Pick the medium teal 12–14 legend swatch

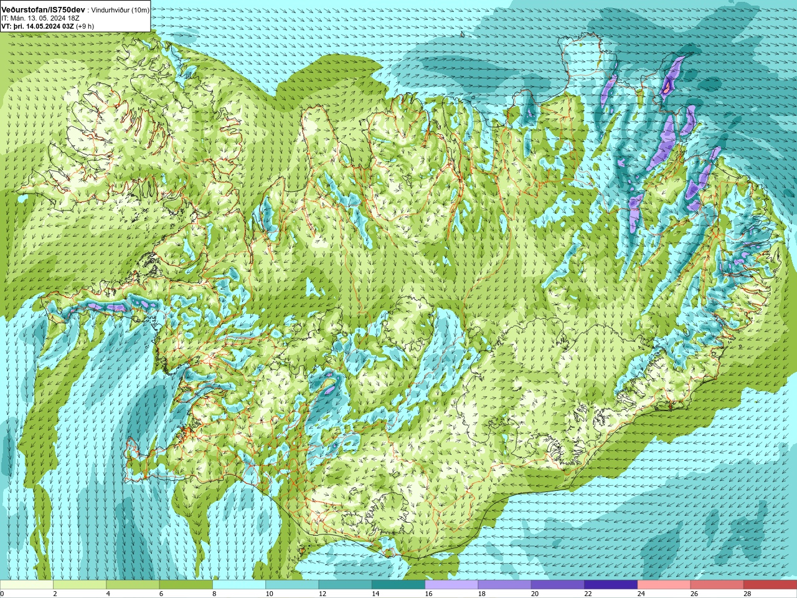click(345, 585)
